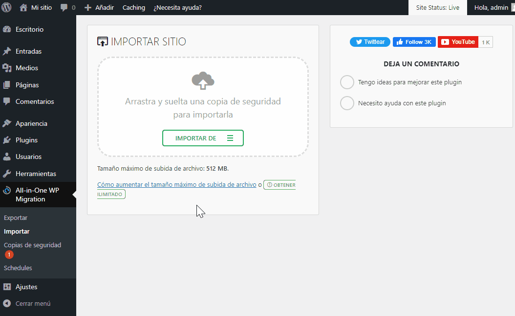515x316 pixels.
Task: Click the Usuarios person icon
Action: pos(7,157)
